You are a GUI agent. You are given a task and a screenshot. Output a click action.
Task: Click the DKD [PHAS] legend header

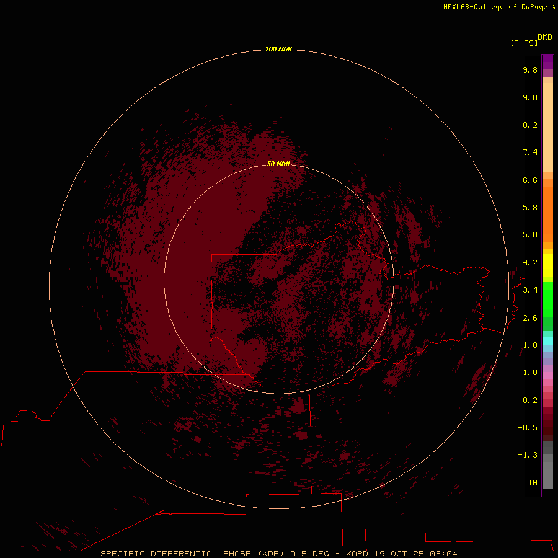pos(531,40)
